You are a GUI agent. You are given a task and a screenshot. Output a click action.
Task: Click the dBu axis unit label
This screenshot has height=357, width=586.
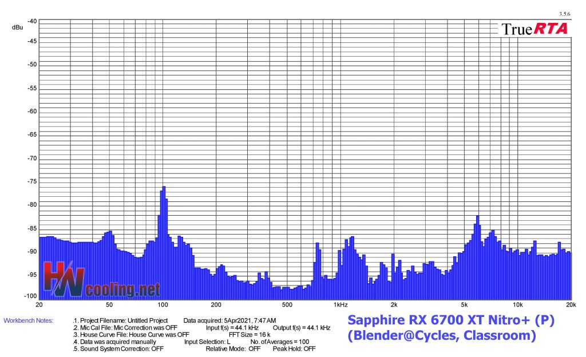click(x=17, y=27)
